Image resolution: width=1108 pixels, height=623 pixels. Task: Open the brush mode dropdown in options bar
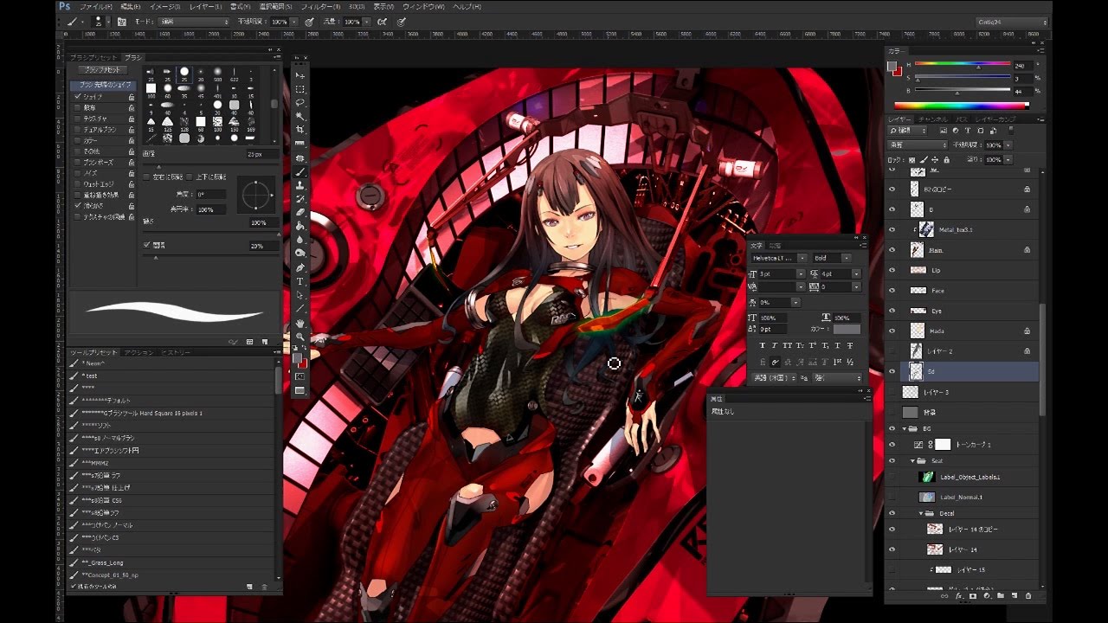click(194, 22)
